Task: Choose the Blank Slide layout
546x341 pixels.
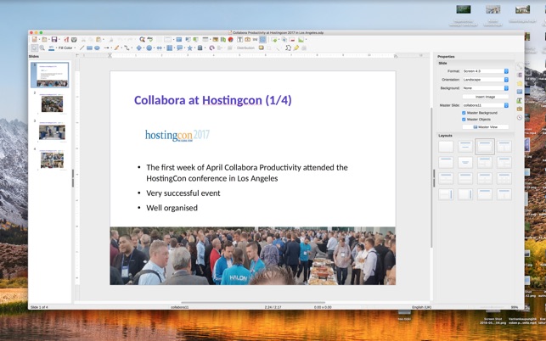Action: click(446, 147)
